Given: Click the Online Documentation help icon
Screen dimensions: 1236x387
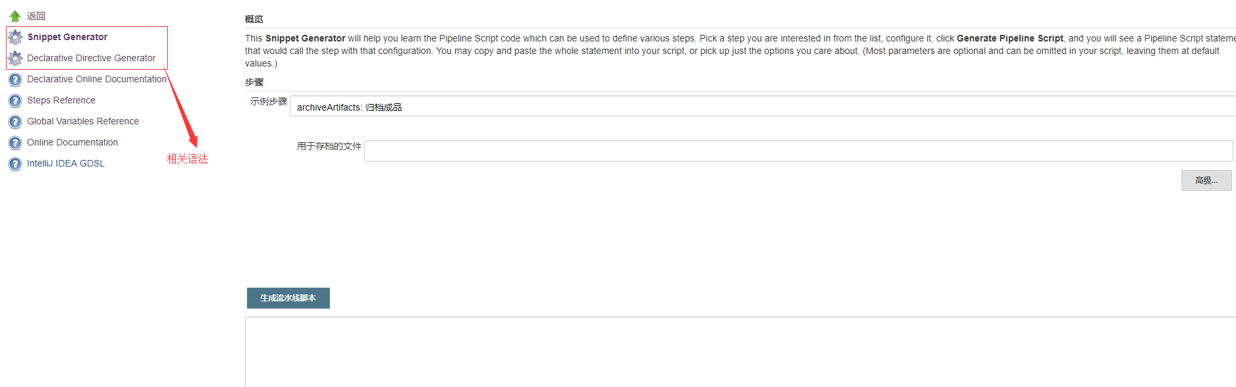Looking at the screenshot, I should (x=15, y=143).
